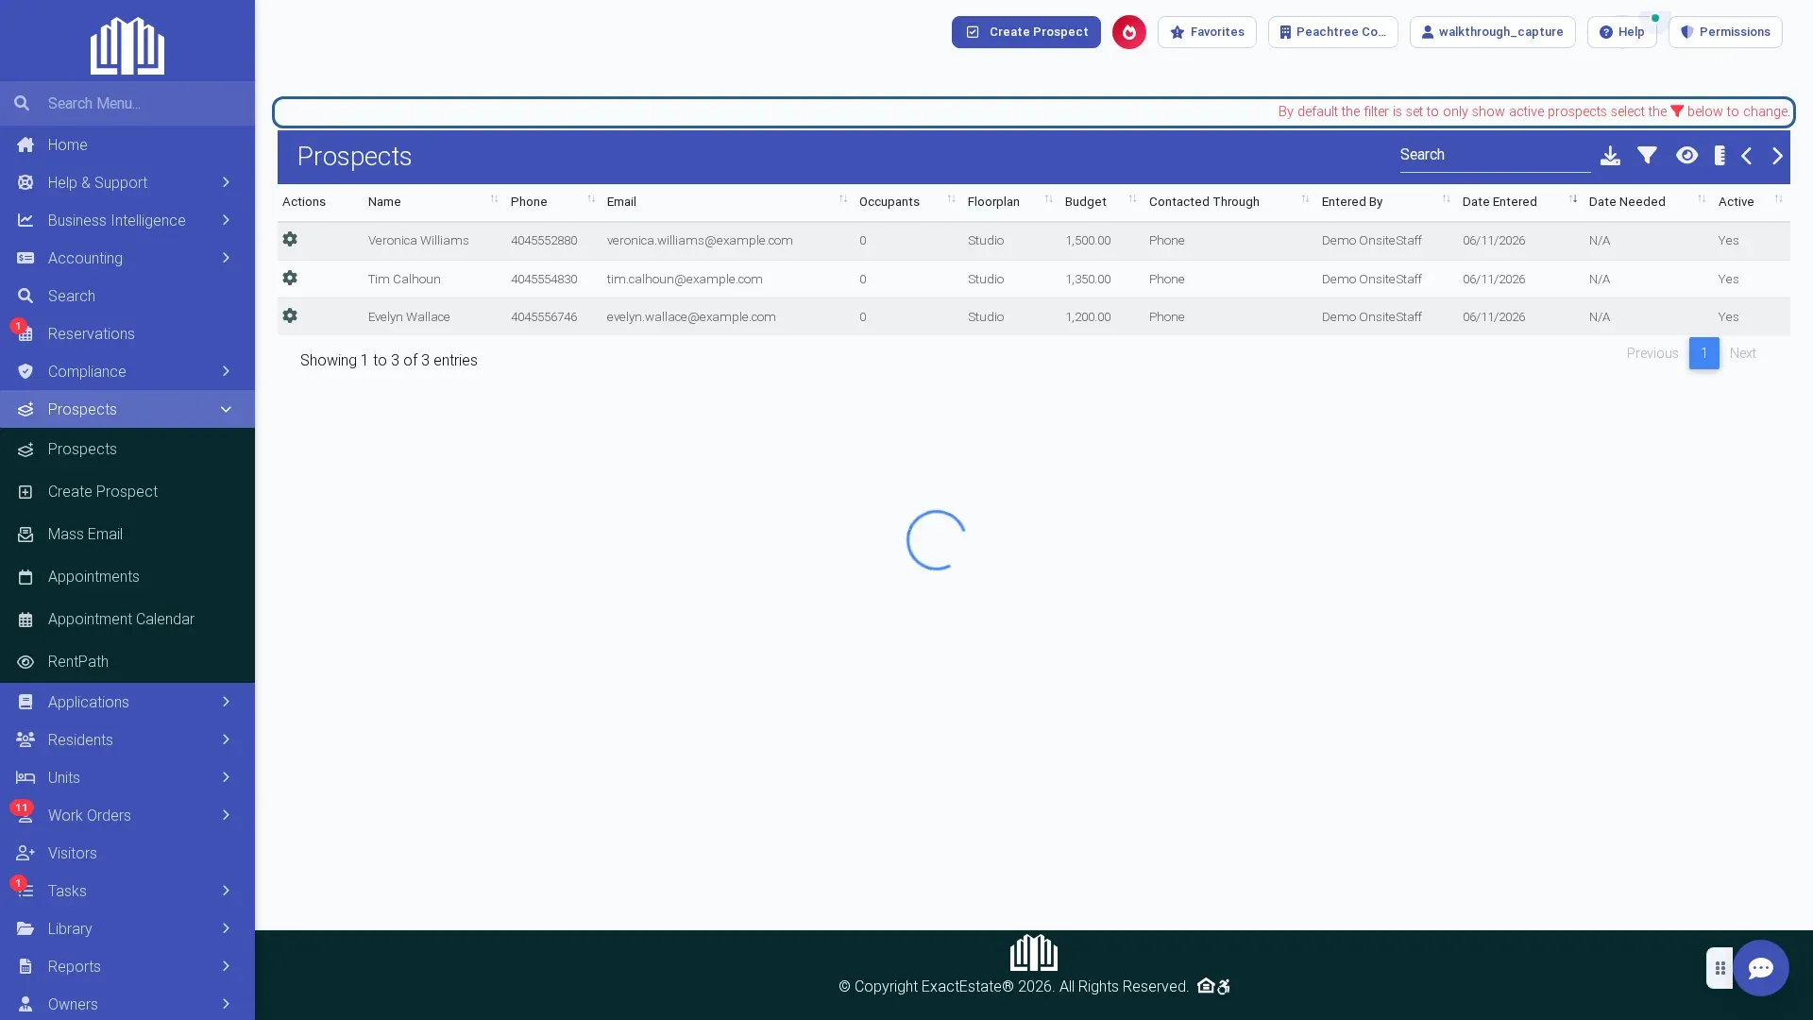This screenshot has height=1020, width=1813.
Task: Select Create Prospect in sidebar submenu
Action: tap(127, 492)
